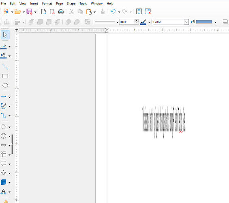This screenshot has width=229, height=203.
Task: Click the line width input field
Action: coord(127,22)
